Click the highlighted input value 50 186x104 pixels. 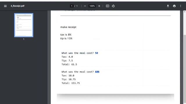click(x=96, y=53)
